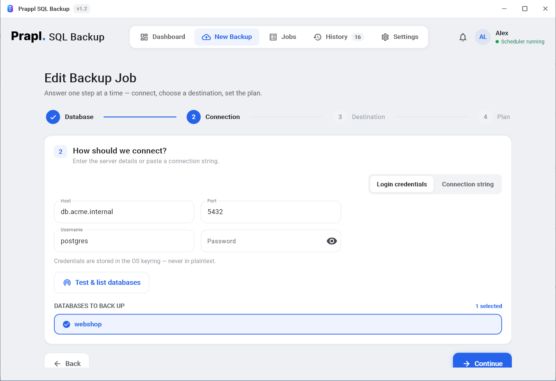
Task: Switch to Login credentials mode
Action: pyautogui.click(x=401, y=184)
